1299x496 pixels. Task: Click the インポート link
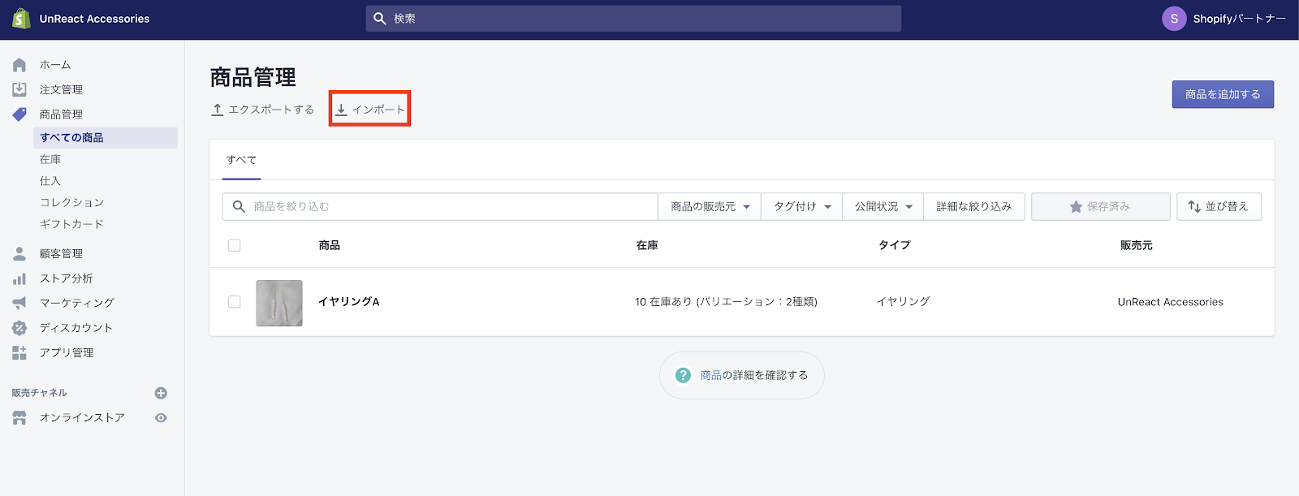click(x=370, y=110)
